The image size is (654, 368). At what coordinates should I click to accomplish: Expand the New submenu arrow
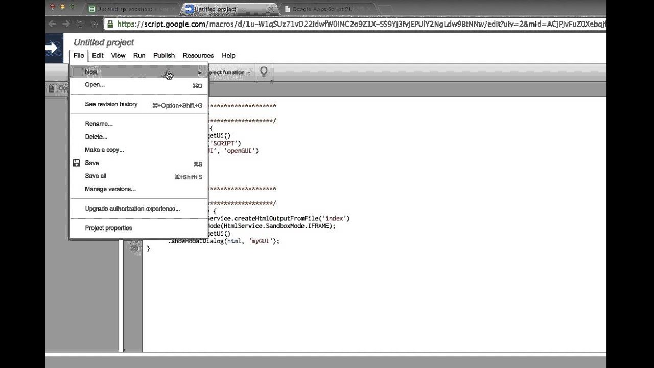(200, 72)
